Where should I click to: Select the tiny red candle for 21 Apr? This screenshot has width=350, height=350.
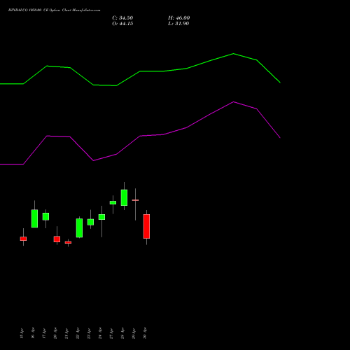[x=68, y=242]
